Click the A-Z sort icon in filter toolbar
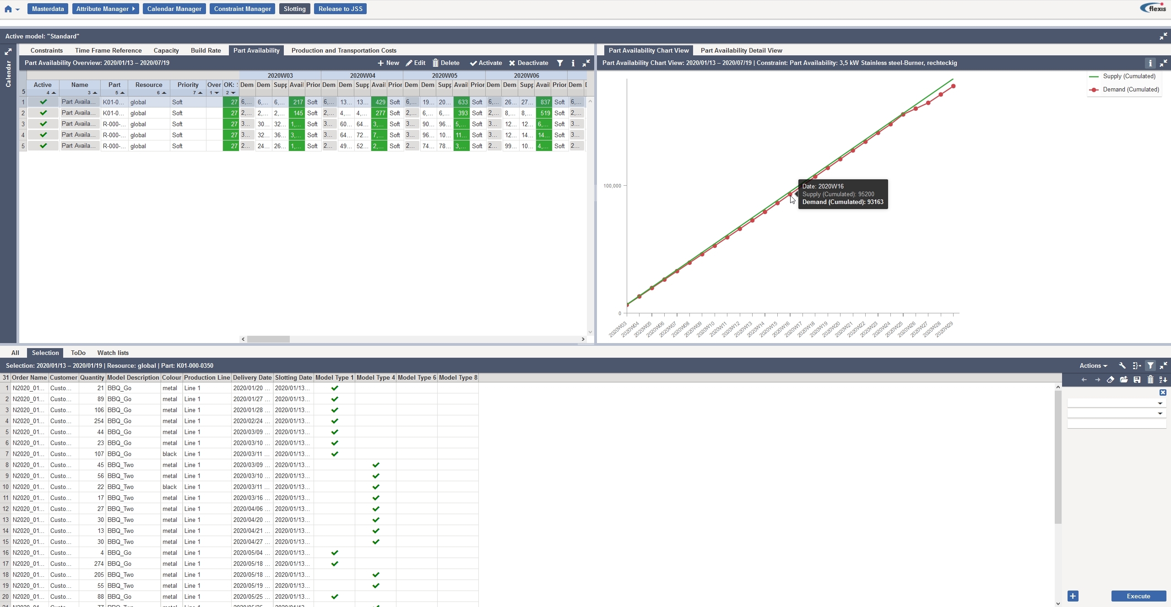The width and height of the screenshot is (1171, 607). pyautogui.click(x=1163, y=380)
